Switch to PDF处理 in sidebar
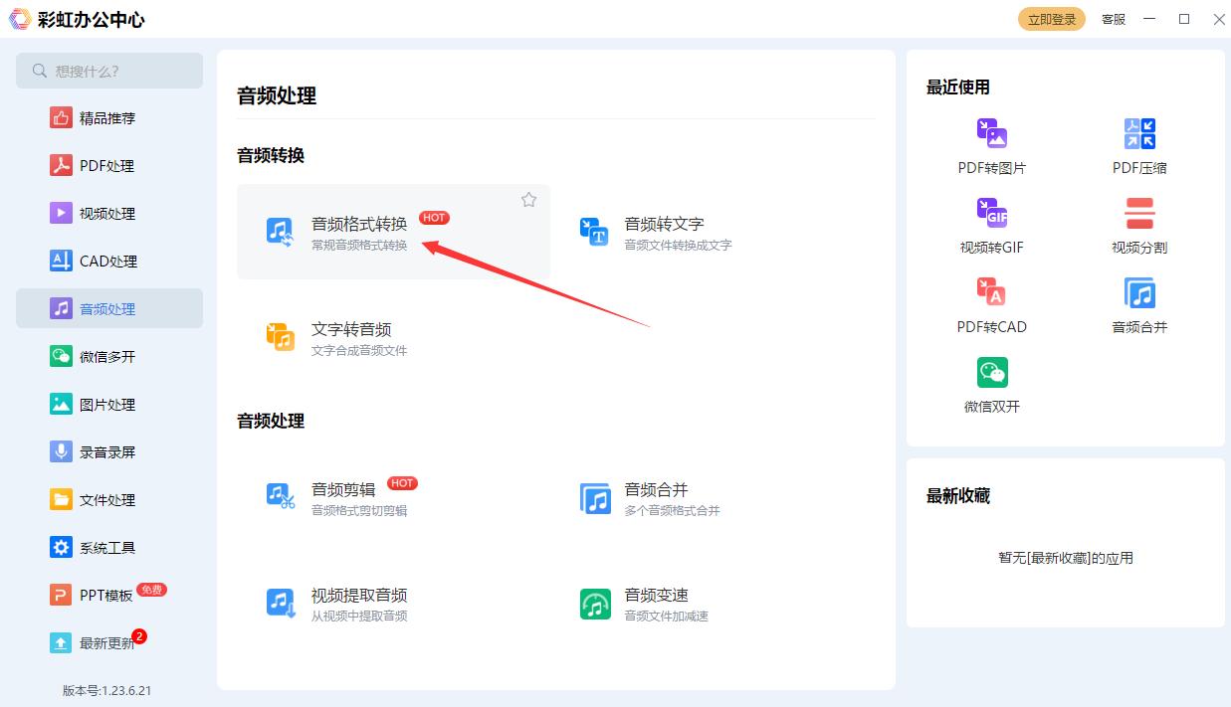The width and height of the screenshot is (1231, 707). tap(106, 166)
